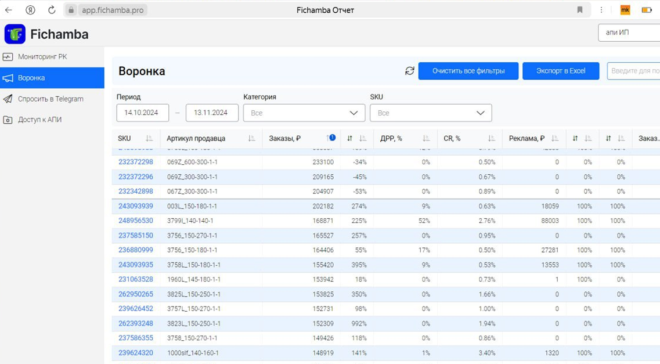Click the Мониторинг РК monitor icon
This screenshot has width=660, height=364.
click(x=8, y=56)
